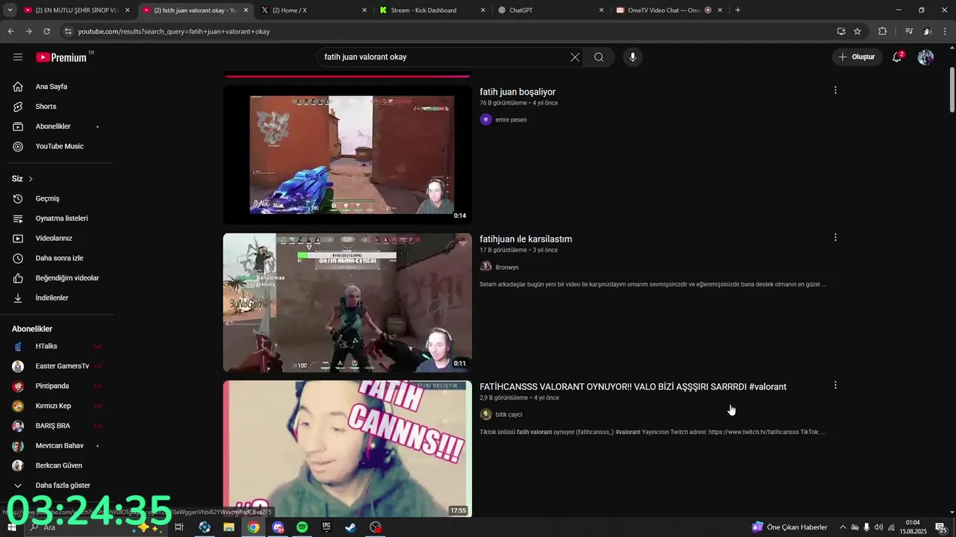Reload the page in Chrome
The image size is (956, 537).
46,31
